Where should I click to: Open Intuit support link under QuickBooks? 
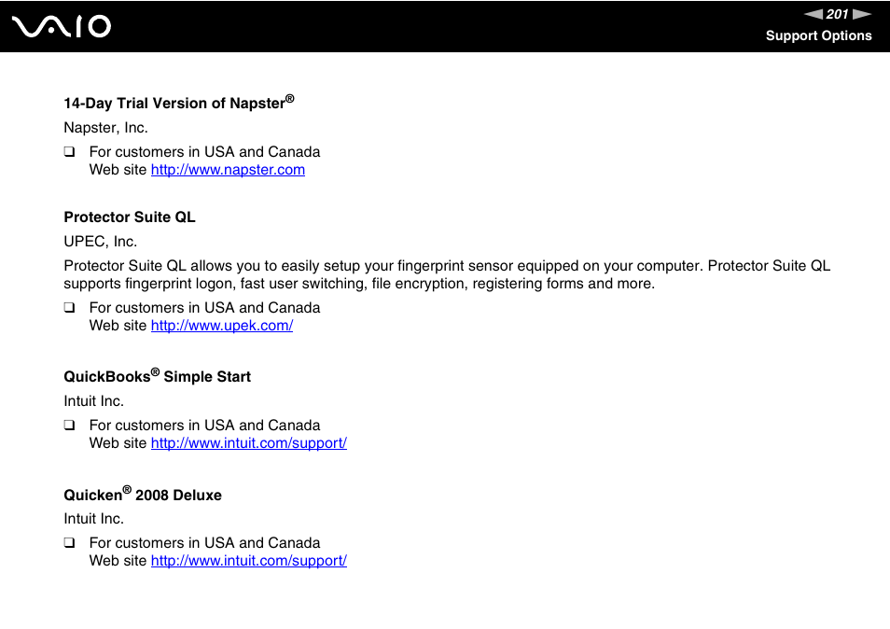point(248,442)
